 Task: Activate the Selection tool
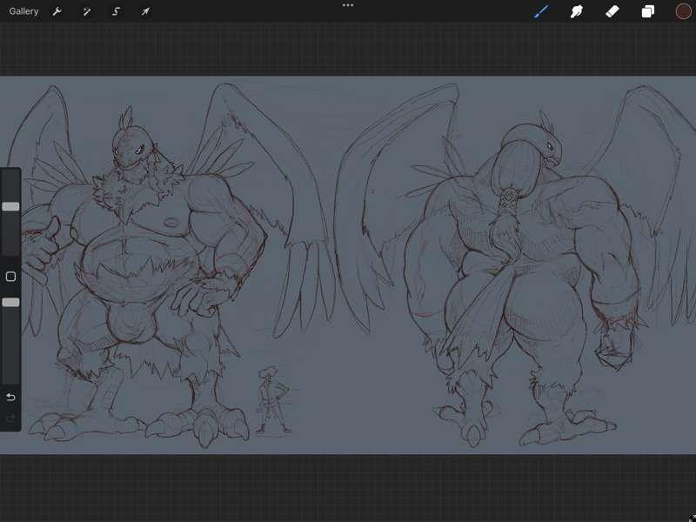click(x=116, y=11)
